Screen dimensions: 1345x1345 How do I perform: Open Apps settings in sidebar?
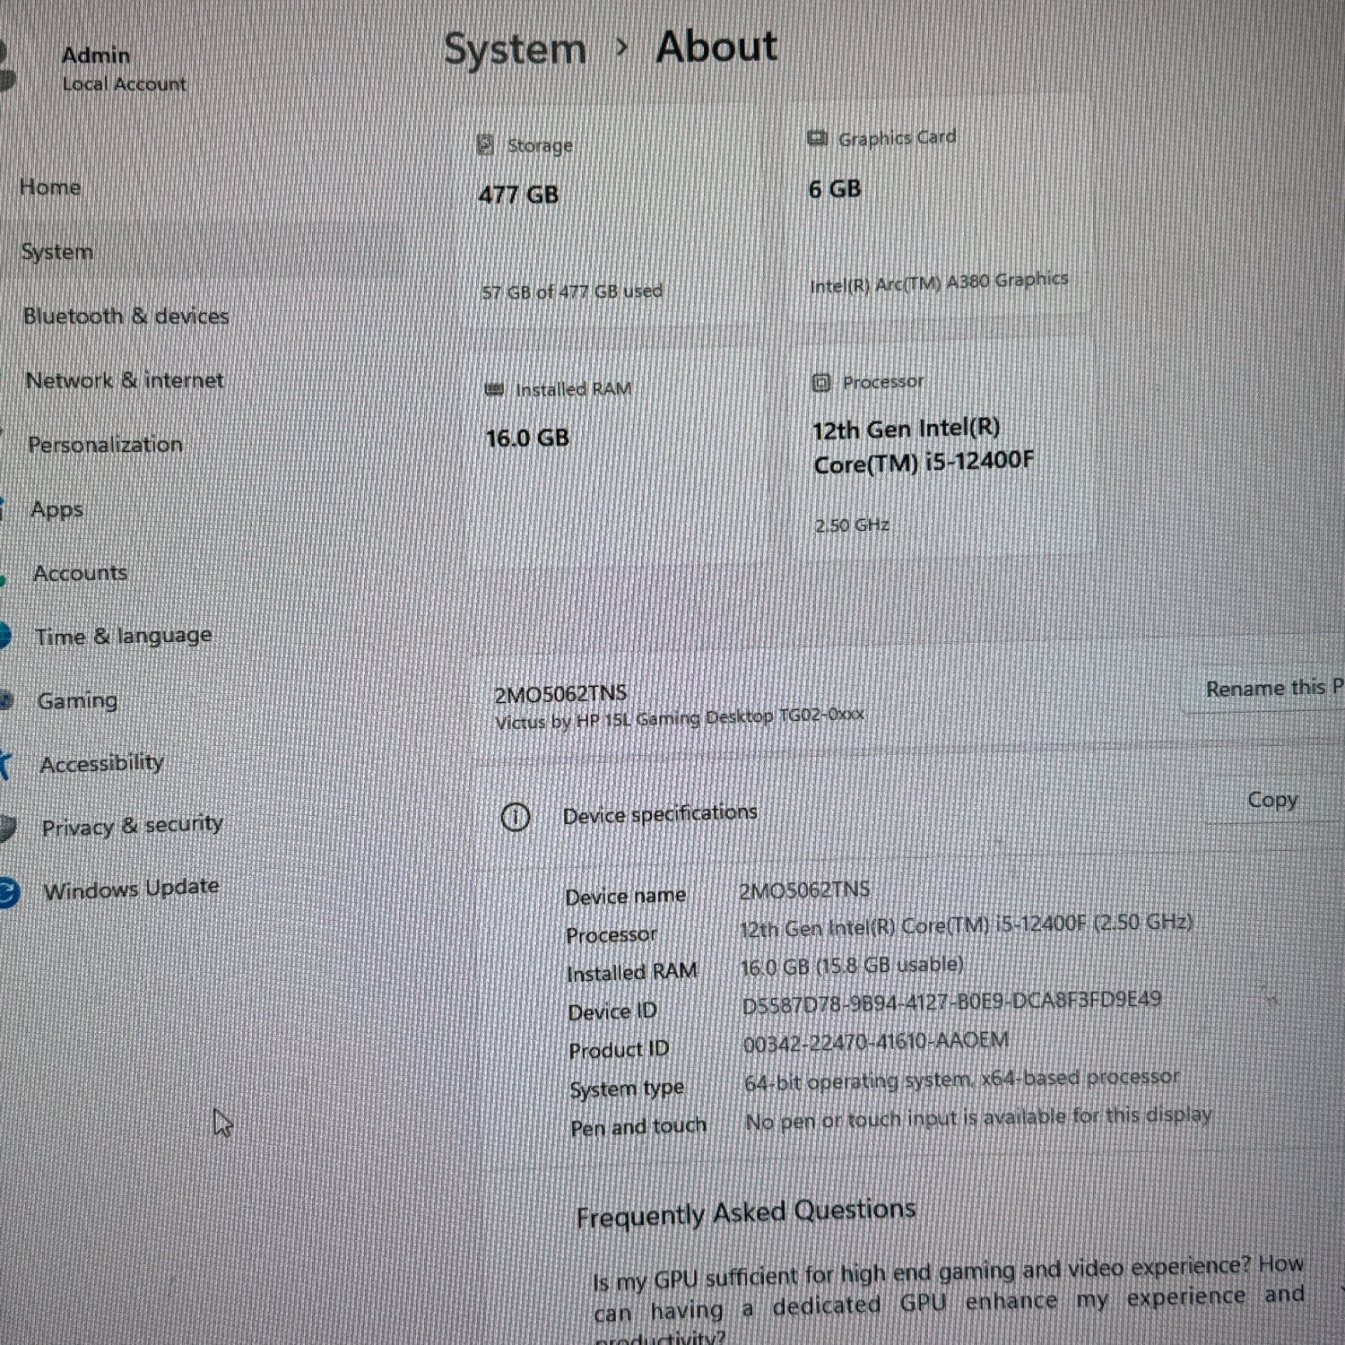56,509
